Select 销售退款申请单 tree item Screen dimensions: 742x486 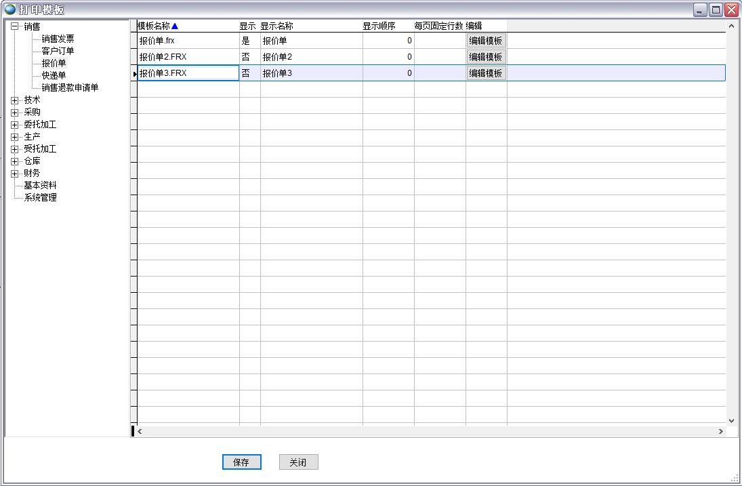click(x=70, y=87)
